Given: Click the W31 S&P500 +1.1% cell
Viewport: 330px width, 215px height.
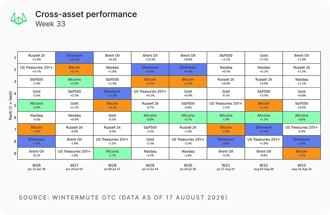Looking at the screenshot, I should (226, 57).
